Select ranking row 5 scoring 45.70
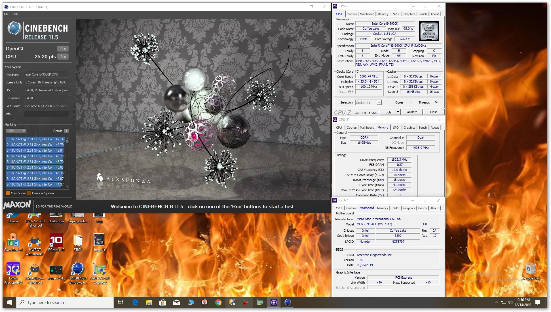 (x=35, y=162)
